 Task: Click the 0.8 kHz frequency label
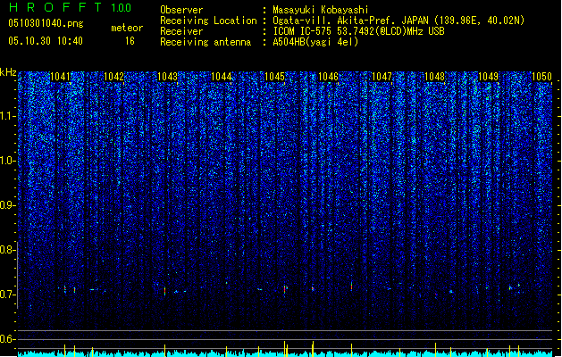pos(7,250)
